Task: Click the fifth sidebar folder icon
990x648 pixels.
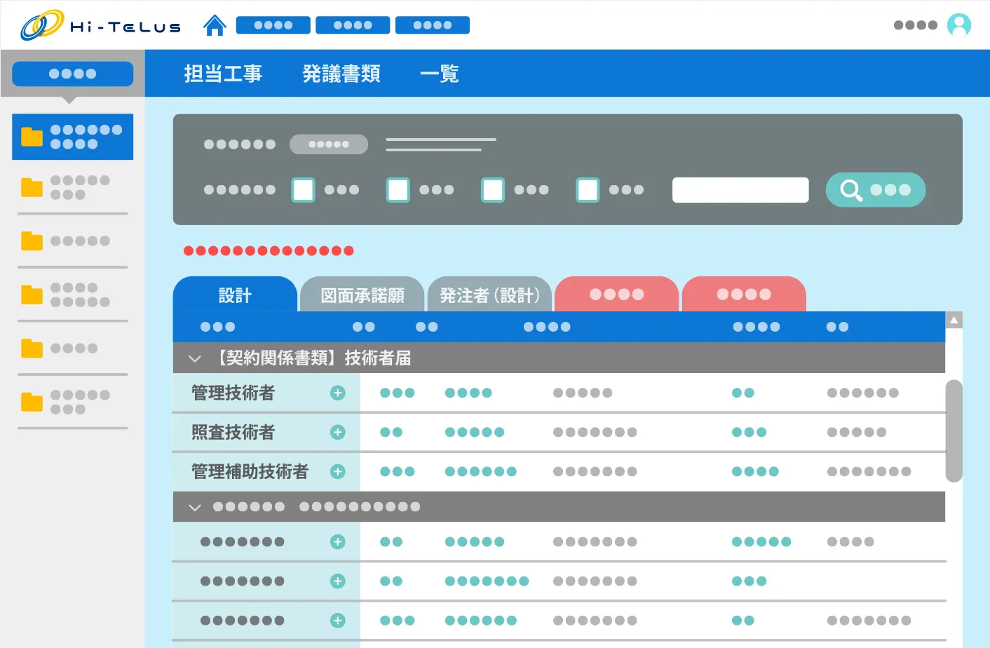Action: [x=32, y=349]
